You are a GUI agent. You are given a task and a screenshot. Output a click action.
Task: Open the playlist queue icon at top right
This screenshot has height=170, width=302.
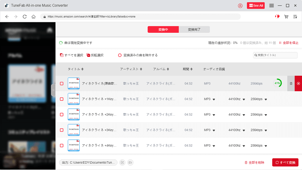click(295, 17)
